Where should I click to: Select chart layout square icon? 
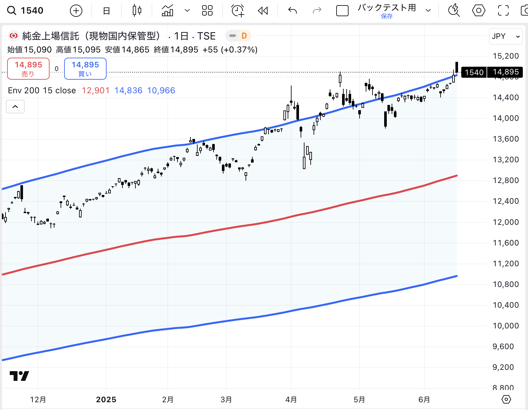342,11
